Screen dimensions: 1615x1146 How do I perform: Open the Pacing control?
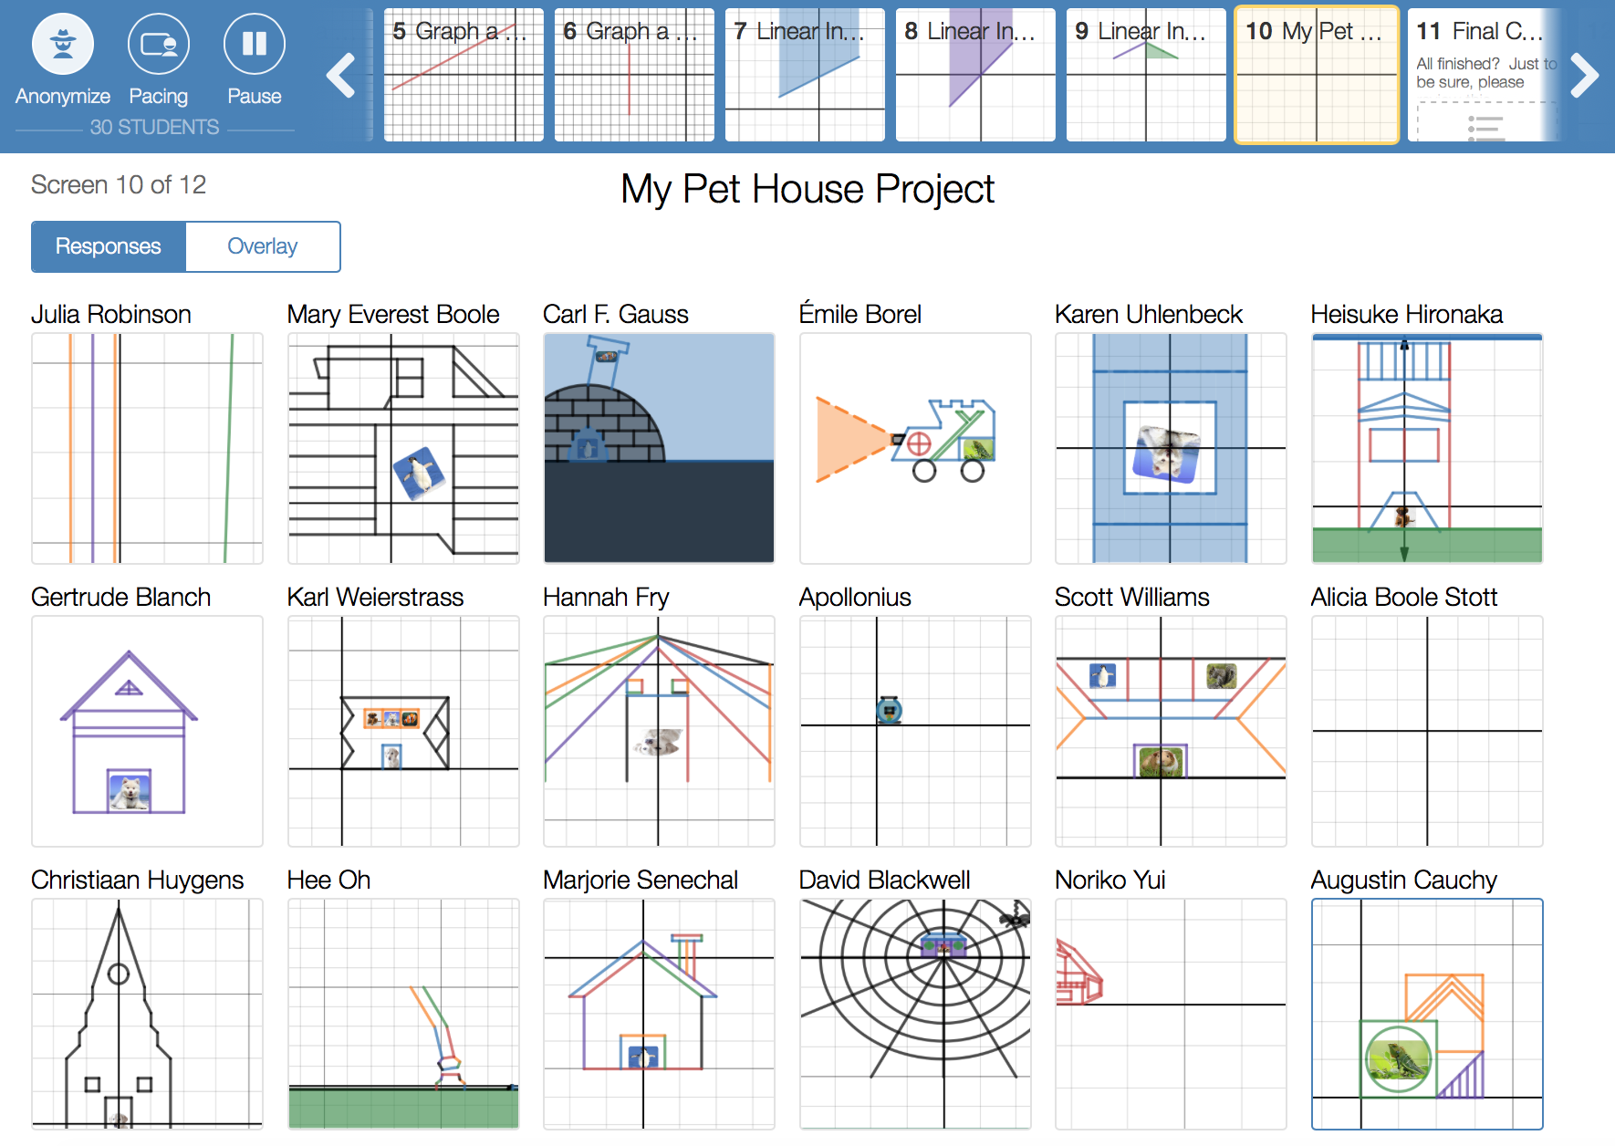tap(158, 45)
